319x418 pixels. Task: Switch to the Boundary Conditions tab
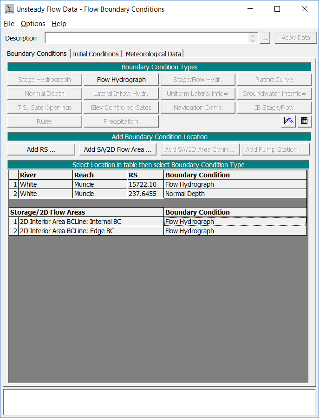point(37,54)
